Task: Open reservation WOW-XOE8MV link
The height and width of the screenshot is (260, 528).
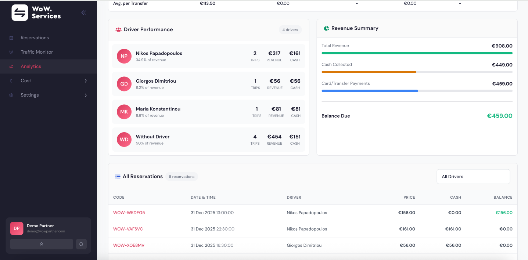Action: (x=129, y=245)
